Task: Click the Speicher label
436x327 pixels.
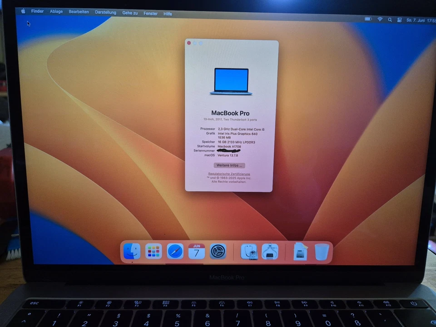Action: coord(208,142)
